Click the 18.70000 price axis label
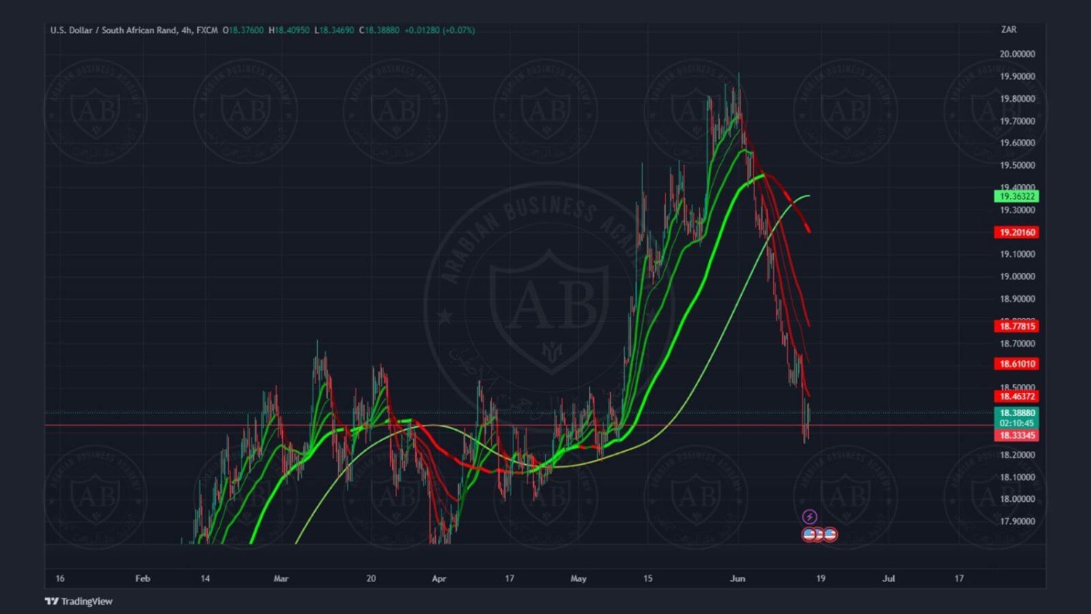Image resolution: width=1091 pixels, height=614 pixels. pyautogui.click(x=1018, y=343)
